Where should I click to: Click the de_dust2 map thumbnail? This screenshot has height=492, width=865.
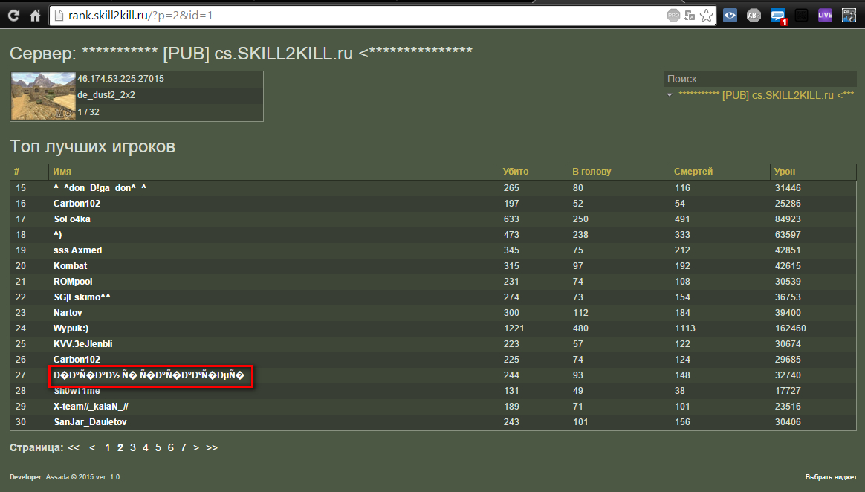(43, 96)
